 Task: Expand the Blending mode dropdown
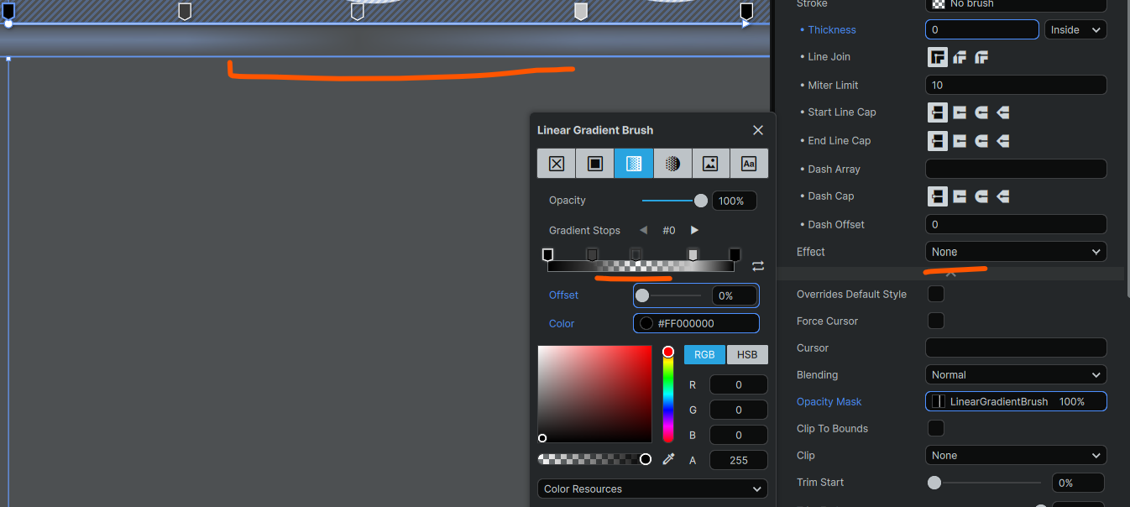click(x=1015, y=375)
